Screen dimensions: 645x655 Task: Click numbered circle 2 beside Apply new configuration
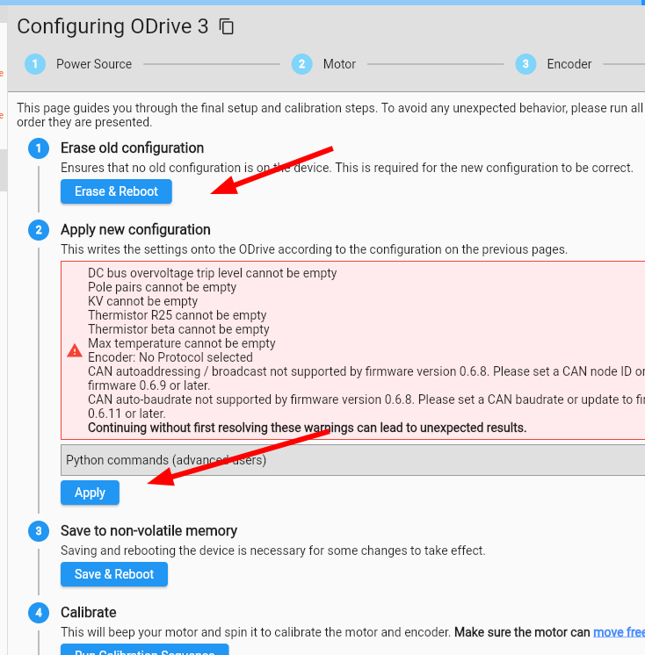pos(39,230)
